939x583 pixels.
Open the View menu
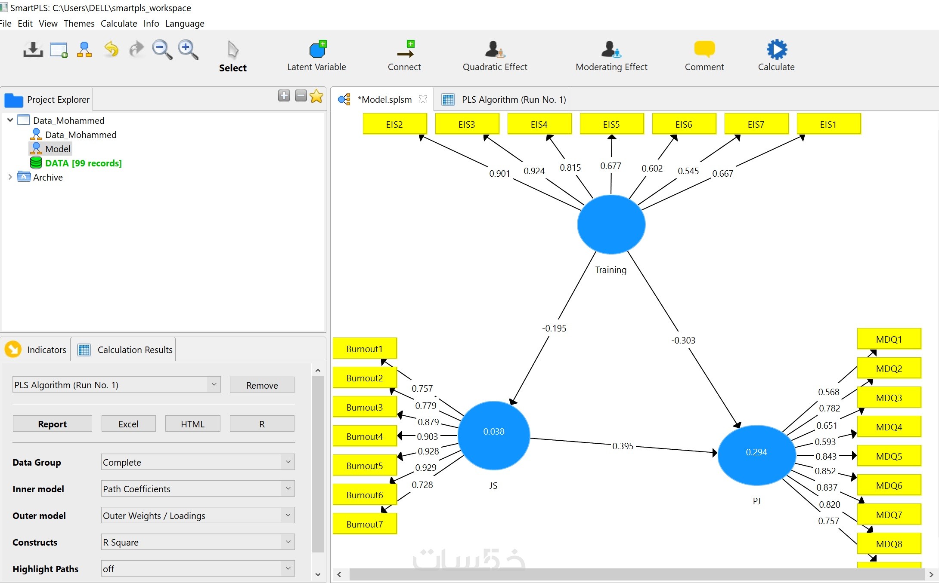48,23
